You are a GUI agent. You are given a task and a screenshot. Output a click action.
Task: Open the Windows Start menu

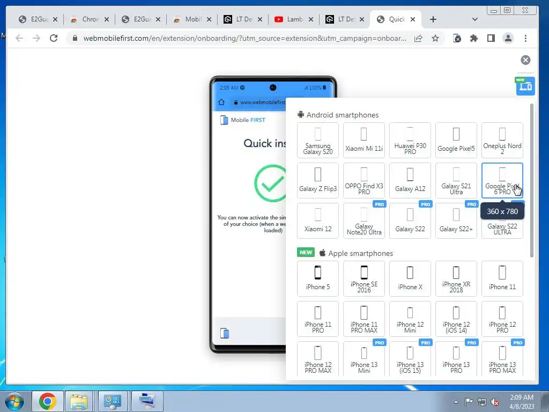14,401
